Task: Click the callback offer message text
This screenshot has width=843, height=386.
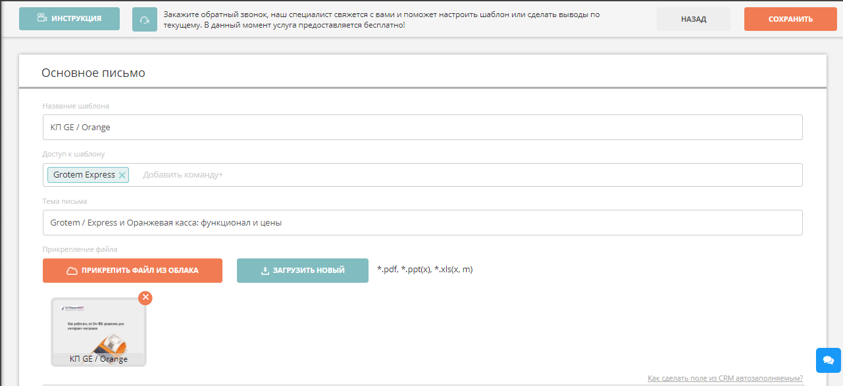Action: click(382, 20)
